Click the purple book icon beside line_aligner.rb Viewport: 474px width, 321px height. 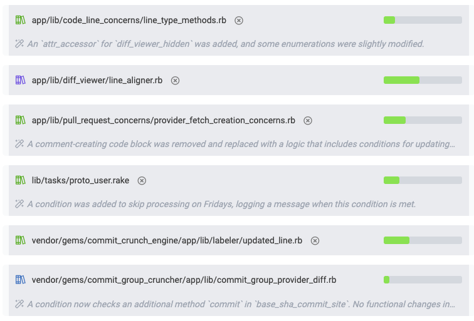point(20,80)
